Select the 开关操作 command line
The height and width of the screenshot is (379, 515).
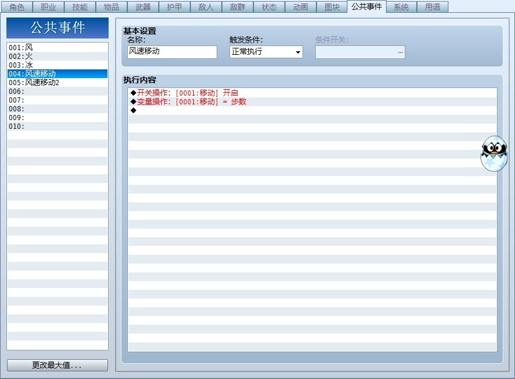tap(312, 93)
